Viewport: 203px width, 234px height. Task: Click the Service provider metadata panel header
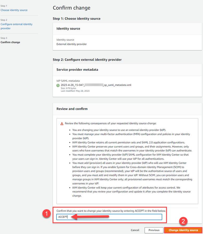[x=77, y=70]
